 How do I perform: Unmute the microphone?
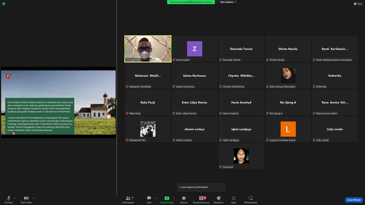[9, 199]
